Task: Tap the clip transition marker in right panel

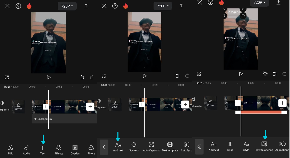Action: point(238,103)
